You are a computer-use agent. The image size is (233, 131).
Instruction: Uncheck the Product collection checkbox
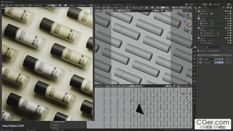pos(226,19)
